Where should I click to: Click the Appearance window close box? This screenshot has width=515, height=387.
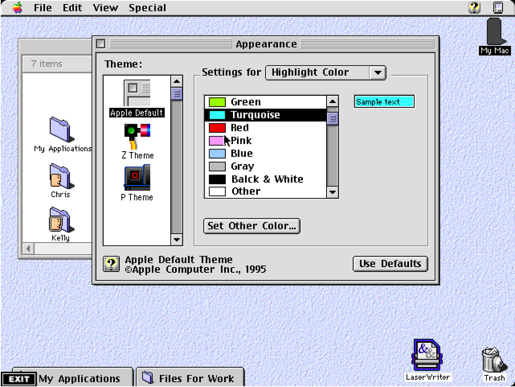coord(101,44)
